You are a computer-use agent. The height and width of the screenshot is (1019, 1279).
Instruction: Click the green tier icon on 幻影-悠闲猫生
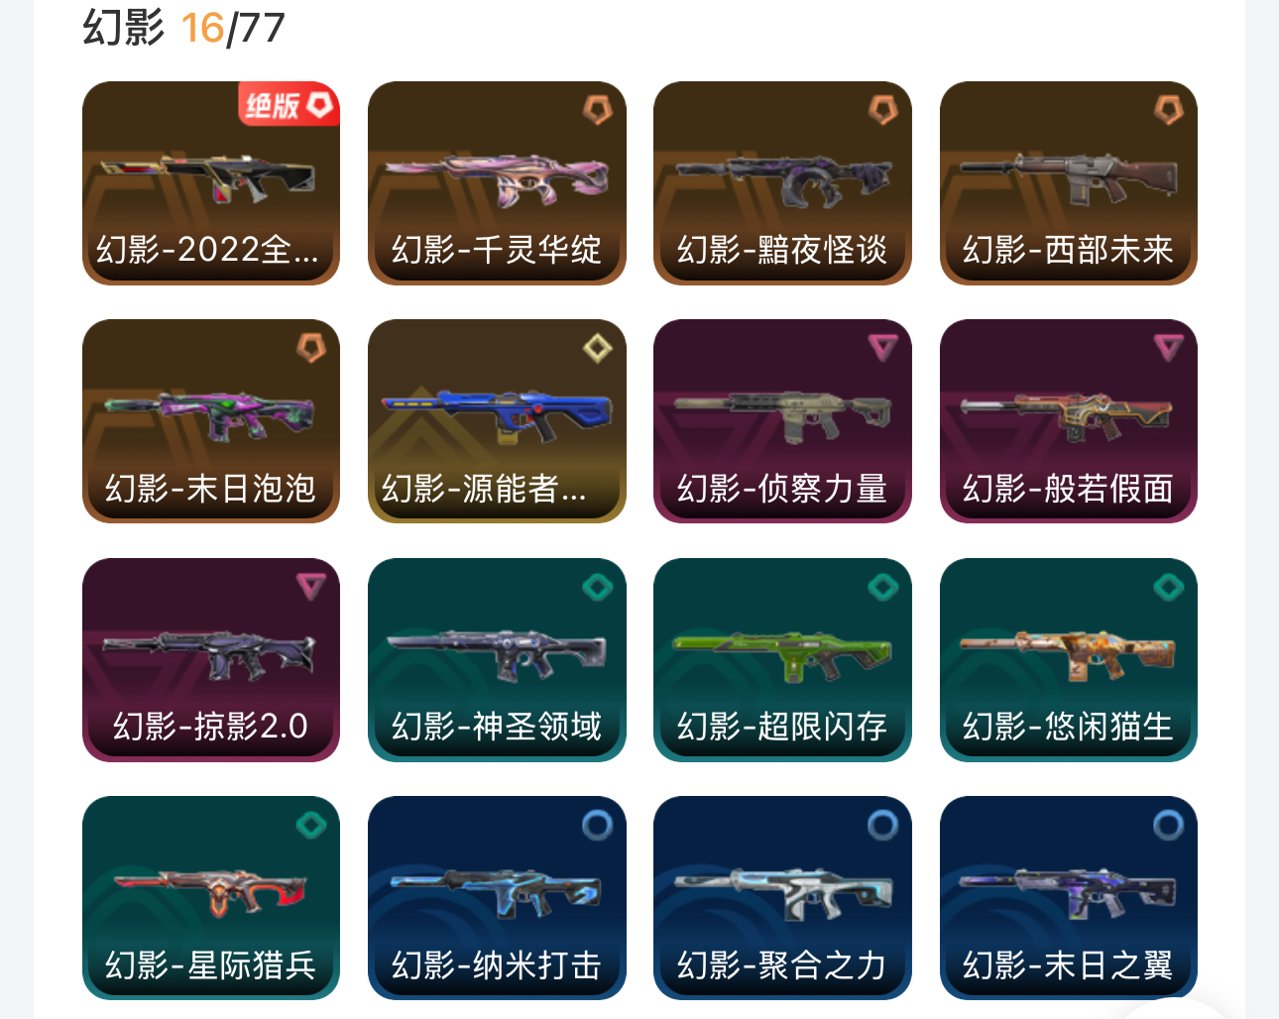point(1169,587)
